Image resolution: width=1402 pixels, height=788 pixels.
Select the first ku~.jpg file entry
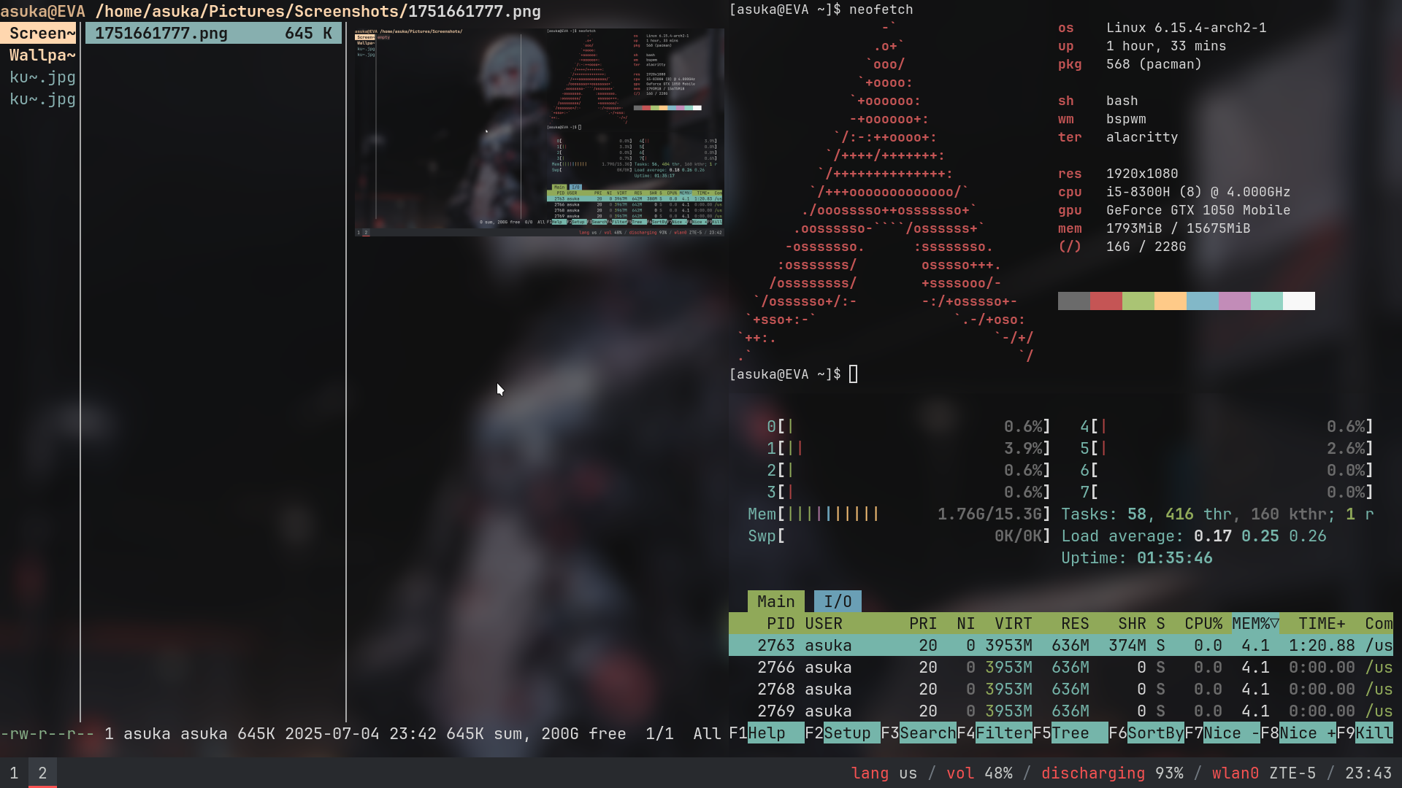point(42,77)
